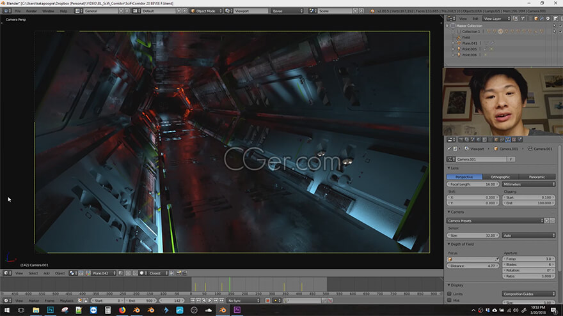
Task: Toggle Master Collection selectable arrow
Action: [x=555, y=26]
